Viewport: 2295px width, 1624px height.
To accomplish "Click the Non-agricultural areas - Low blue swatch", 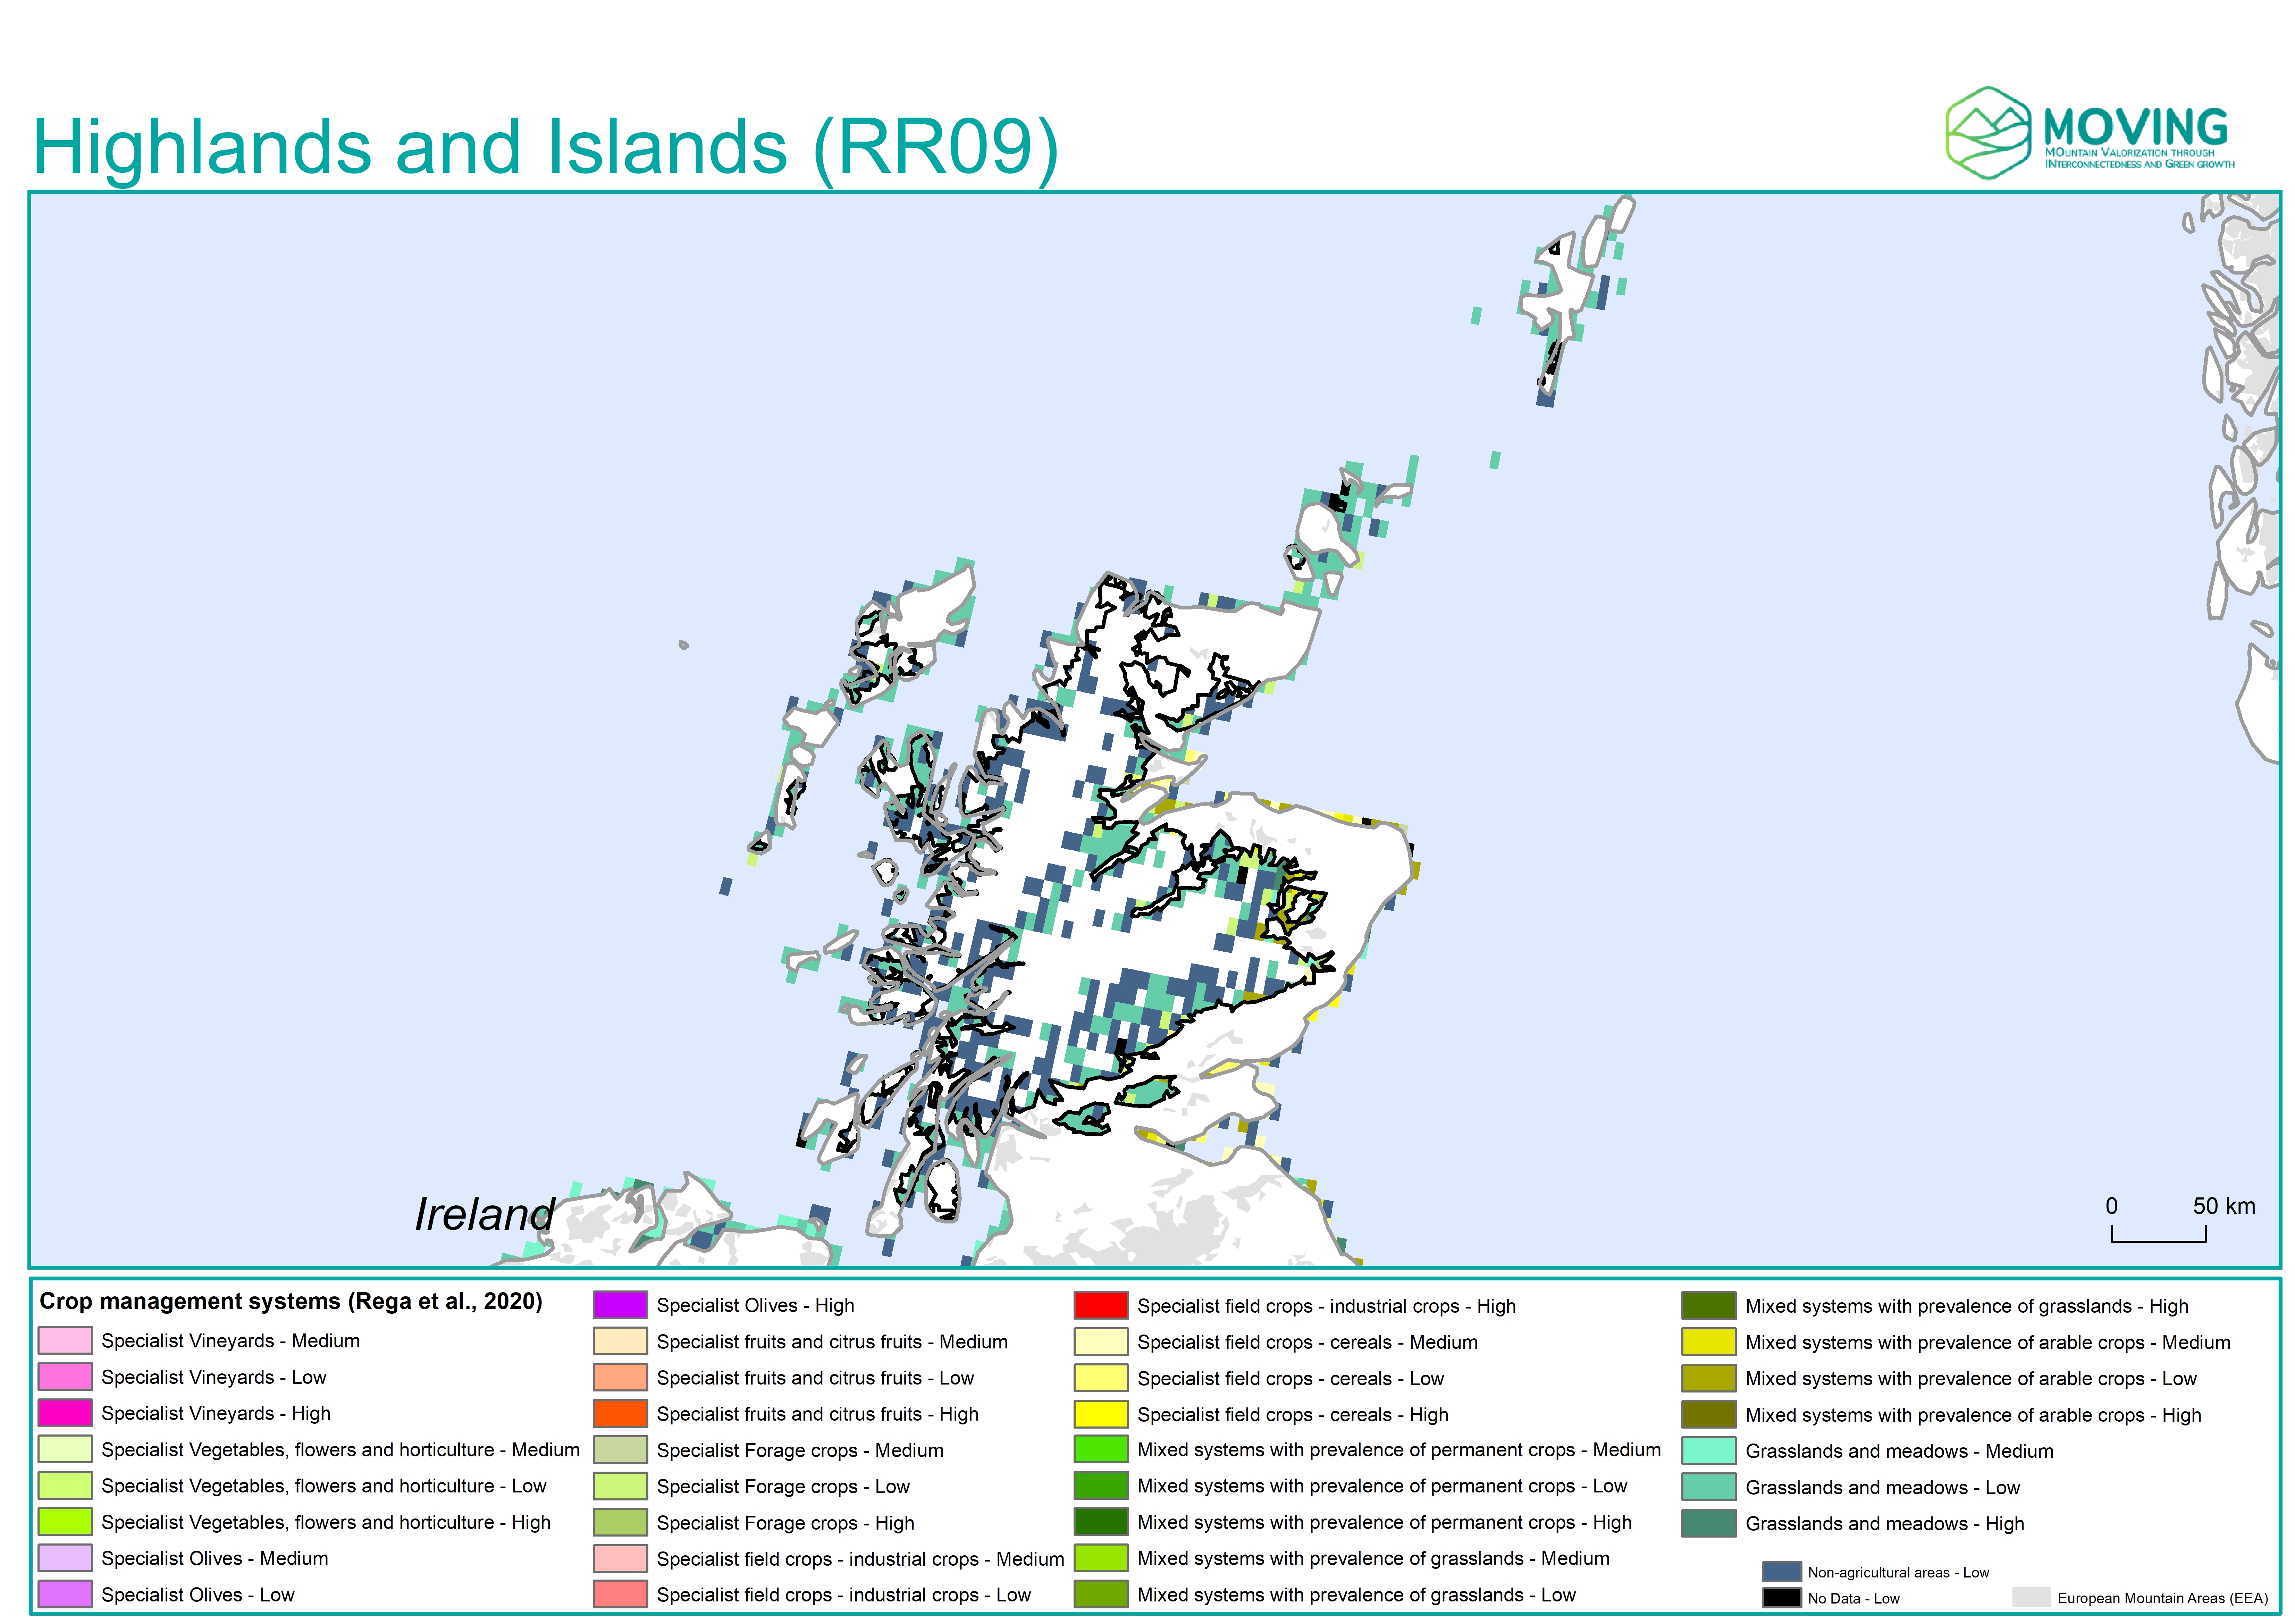I will tap(1782, 1572).
